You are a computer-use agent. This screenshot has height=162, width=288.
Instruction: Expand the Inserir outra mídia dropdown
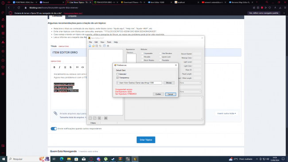pos(226,113)
